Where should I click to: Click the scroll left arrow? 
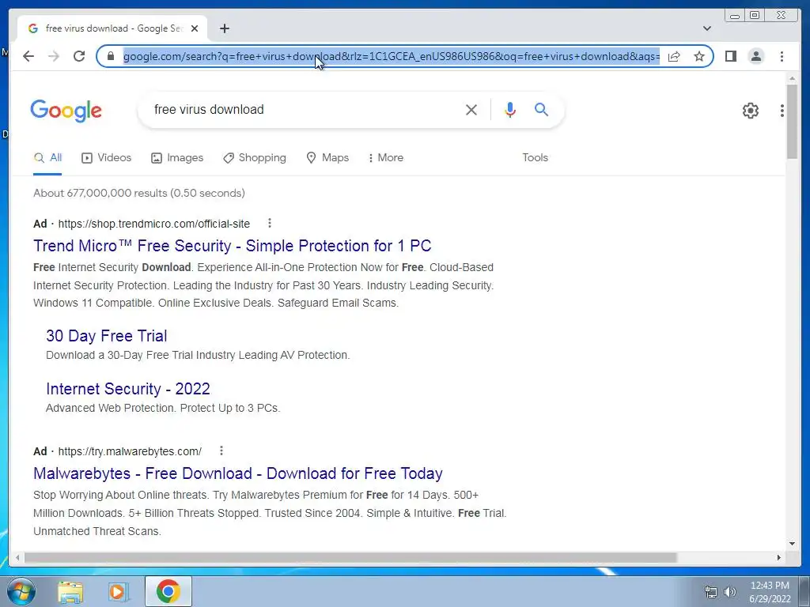(x=17, y=557)
